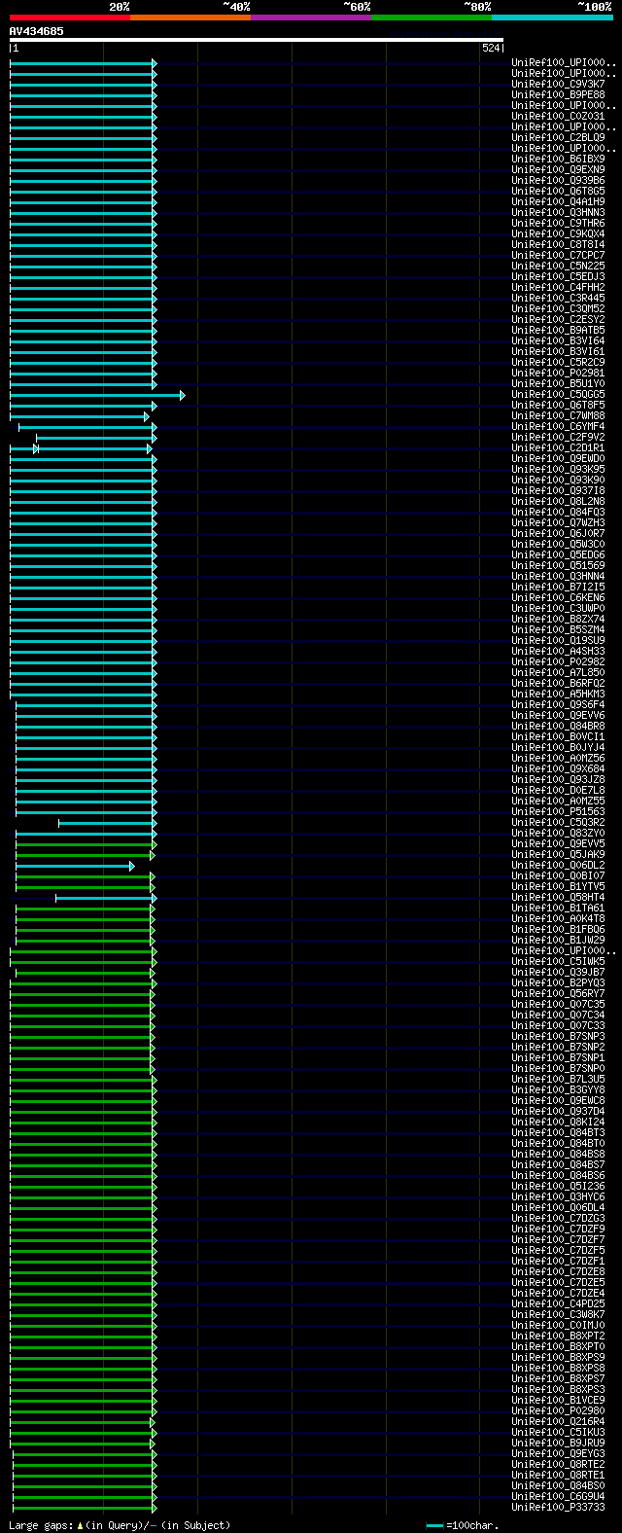This screenshot has height=1533, width=622.
Task: Select label UniRef100_C2D1R1
Action: pos(559,448)
